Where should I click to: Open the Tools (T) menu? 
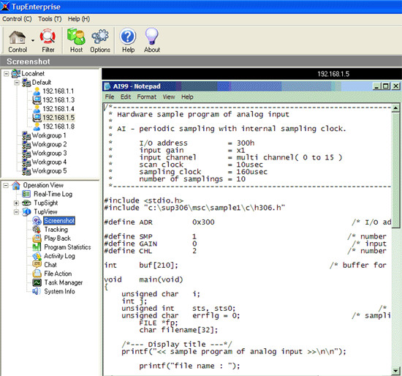[x=50, y=19]
